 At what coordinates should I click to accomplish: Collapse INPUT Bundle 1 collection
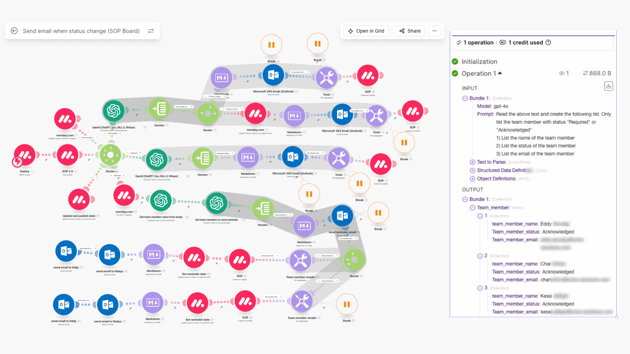point(465,98)
